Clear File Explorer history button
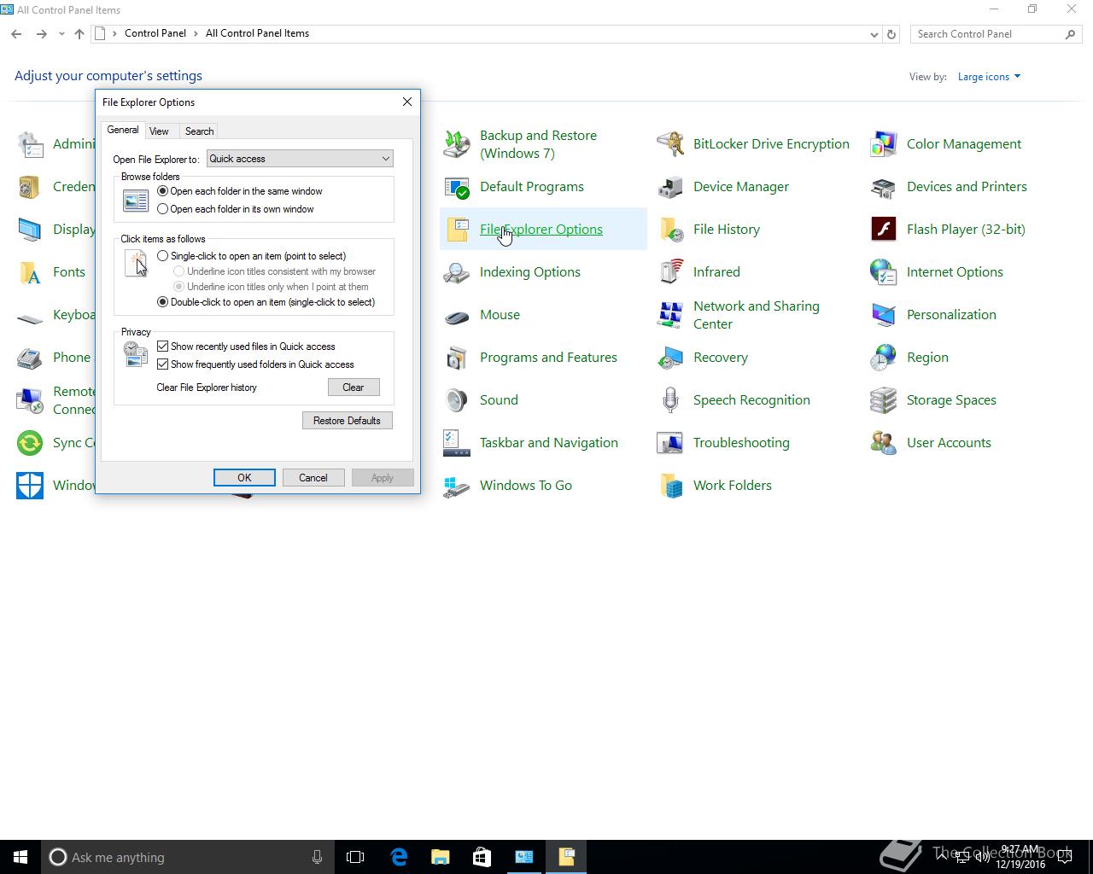 pos(354,387)
